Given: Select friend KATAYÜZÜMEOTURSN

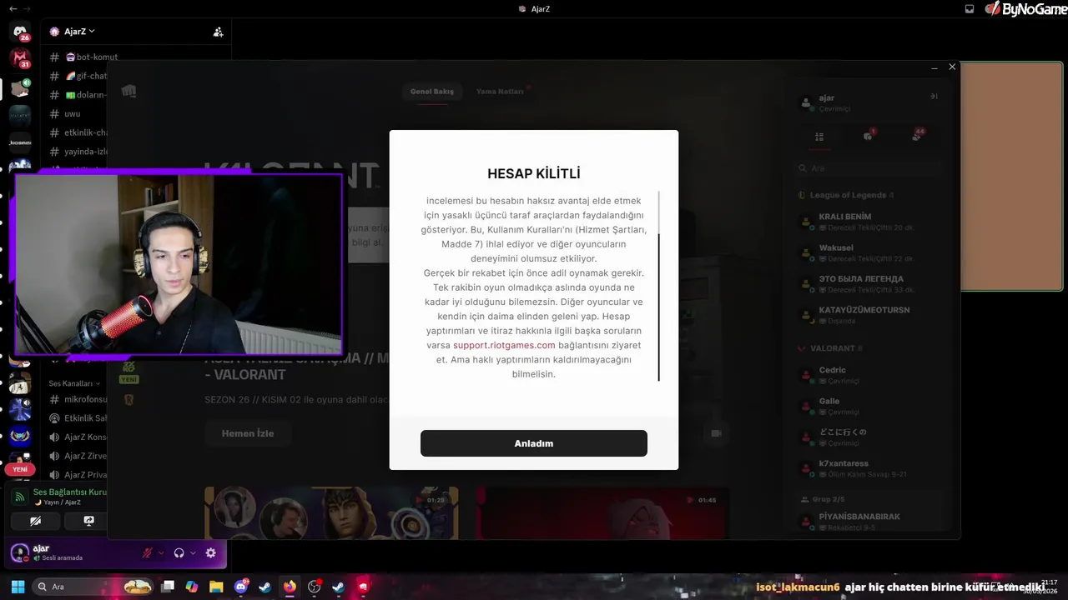Looking at the screenshot, I should [868, 314].
